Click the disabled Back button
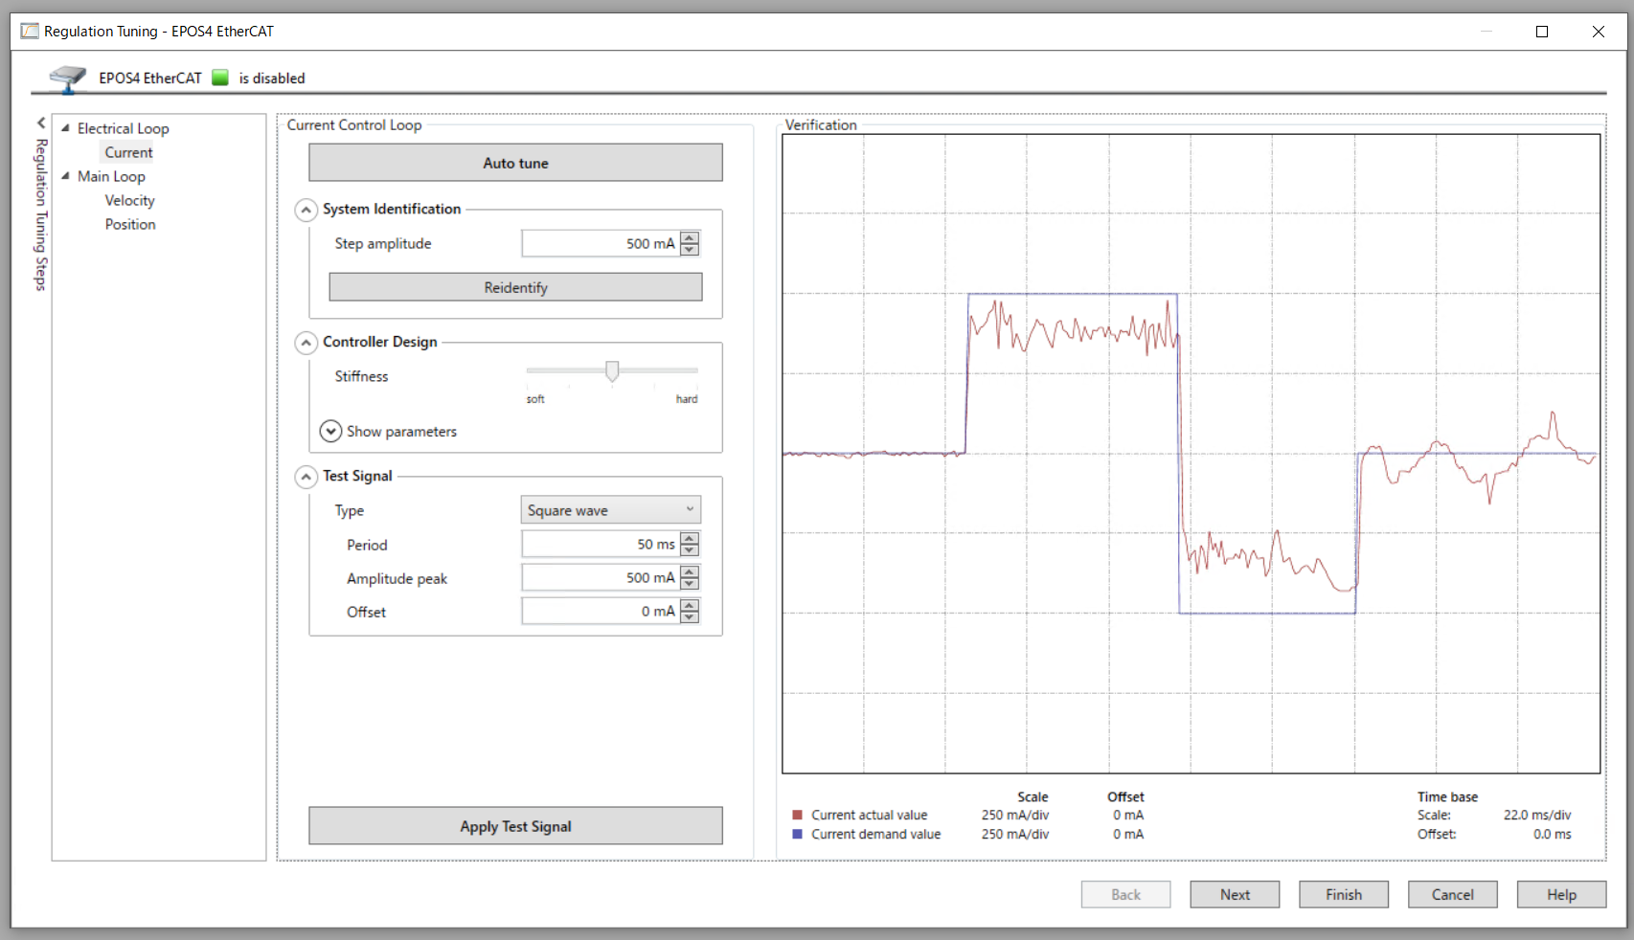The width and height of the screenshot is (1634, 940). (x=1126, y=895)
